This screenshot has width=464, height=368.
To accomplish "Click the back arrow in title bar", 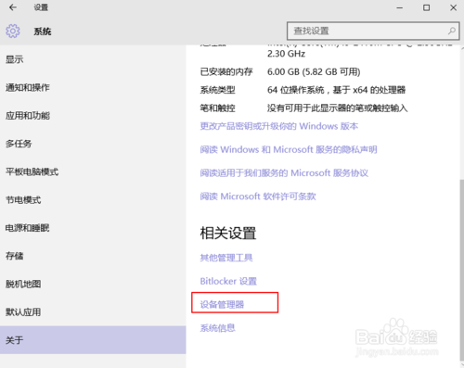I will click(x=13, y=7).
